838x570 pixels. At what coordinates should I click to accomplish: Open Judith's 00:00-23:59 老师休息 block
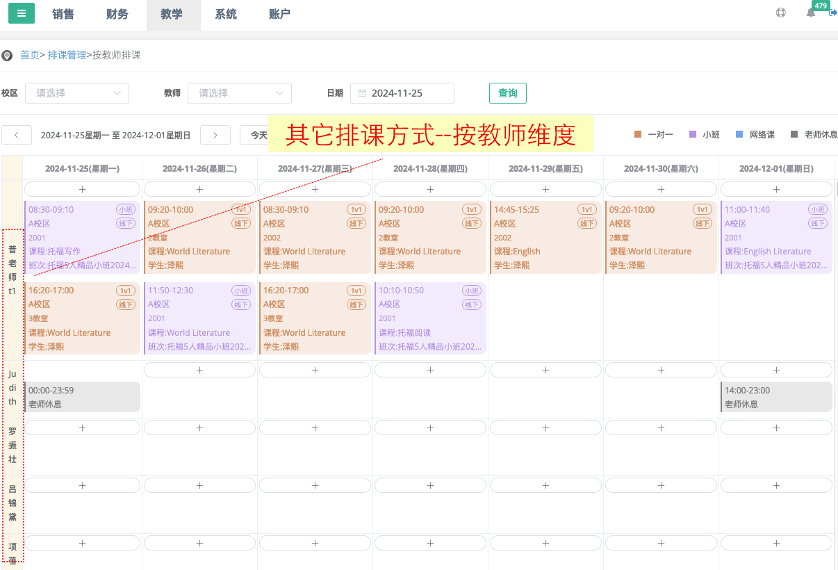click(82, 397)
